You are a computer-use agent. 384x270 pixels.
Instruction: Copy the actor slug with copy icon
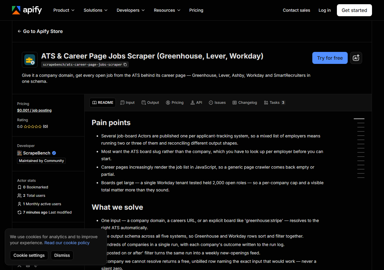(125, 64)
